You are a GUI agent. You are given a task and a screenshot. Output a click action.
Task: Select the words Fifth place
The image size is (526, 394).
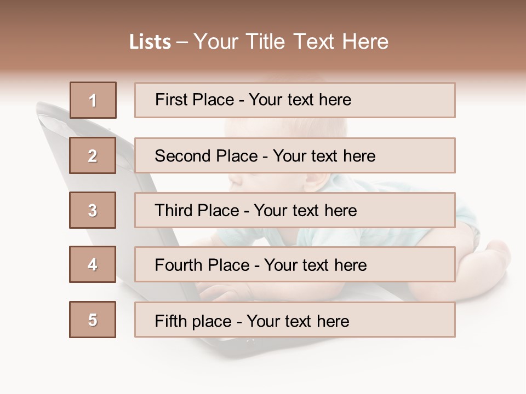point(193,321)
